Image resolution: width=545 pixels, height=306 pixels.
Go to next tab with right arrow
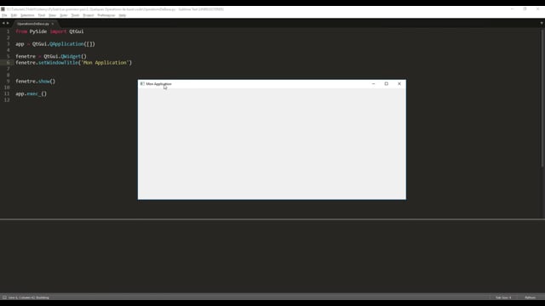8,23
